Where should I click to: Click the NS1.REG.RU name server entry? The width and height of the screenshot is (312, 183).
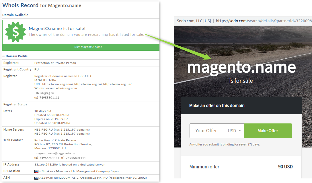pyautogui.click(x=43, y=129)
